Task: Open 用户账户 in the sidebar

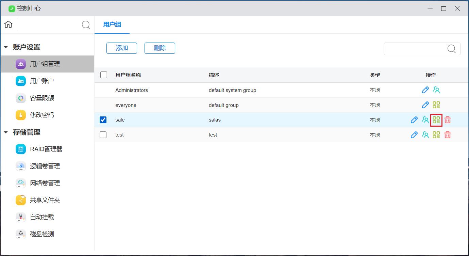Action: [42, 81]
